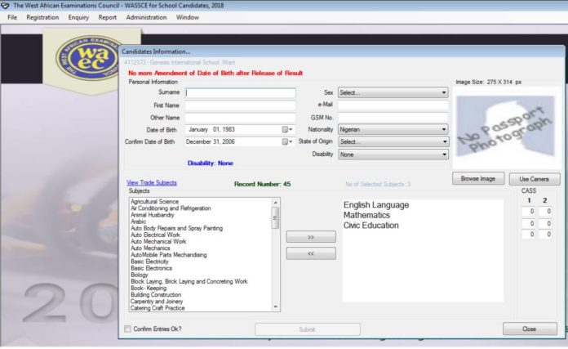Select Book-Keeping subject

tap(149, 288)
